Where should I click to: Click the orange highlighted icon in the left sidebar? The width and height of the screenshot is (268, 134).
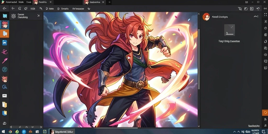pos(5,33)
